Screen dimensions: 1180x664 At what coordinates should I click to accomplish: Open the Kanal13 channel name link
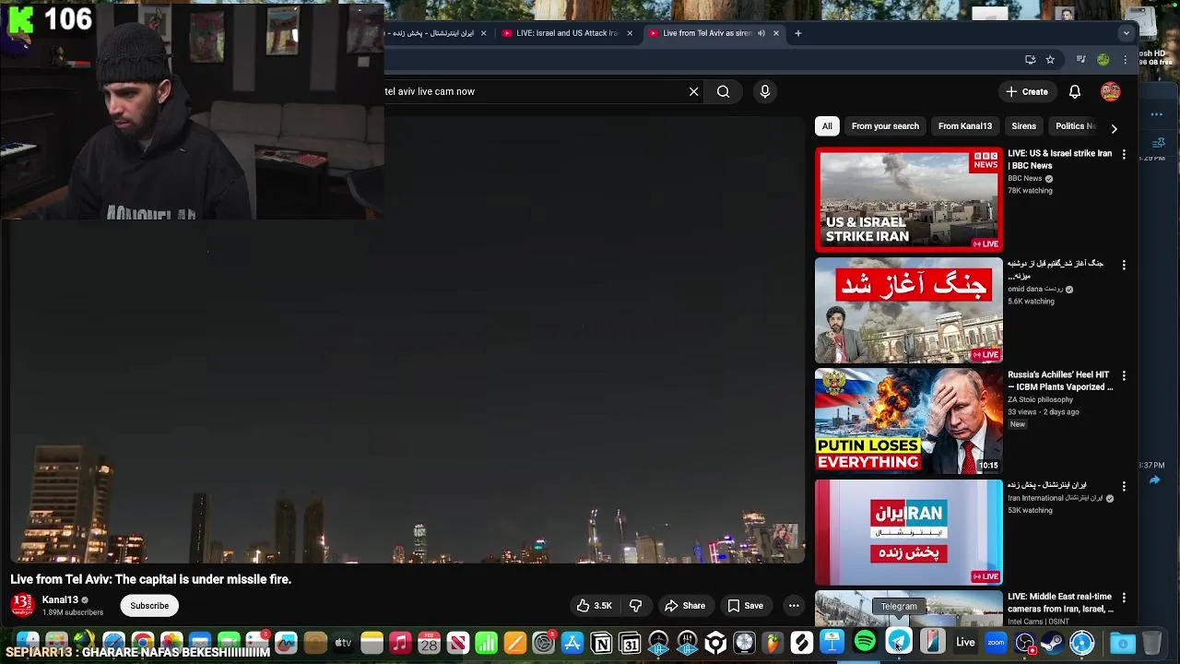[60, 600]
